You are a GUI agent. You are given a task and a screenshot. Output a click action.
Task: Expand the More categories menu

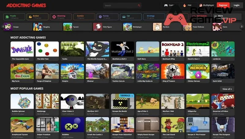click(x=227, y=17)
